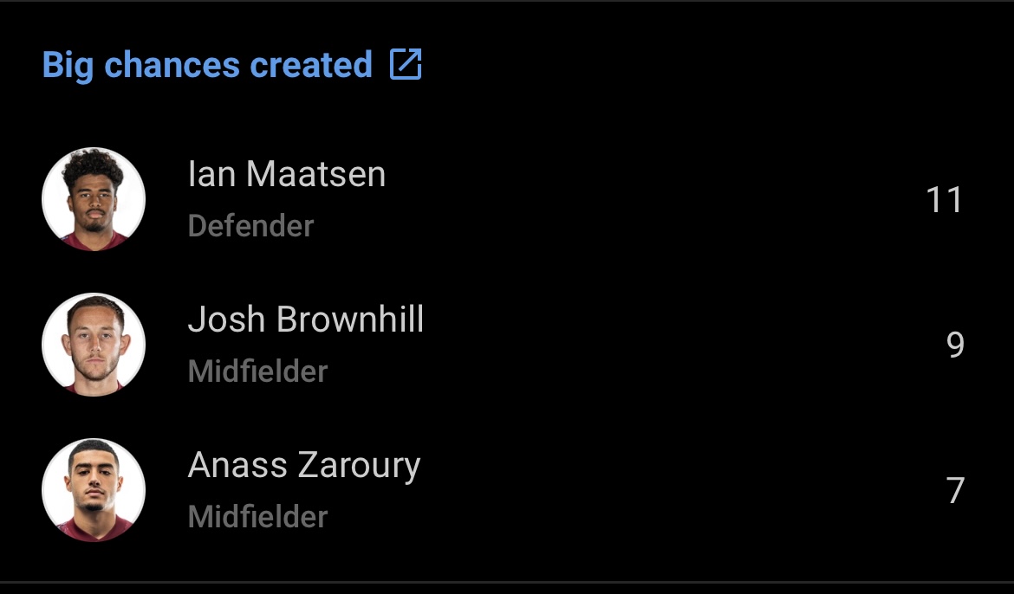Open the Ian Maatsen player name
Image resolution: width=1014 pixels, height=594 pixels.
click(x=286, y=175)
